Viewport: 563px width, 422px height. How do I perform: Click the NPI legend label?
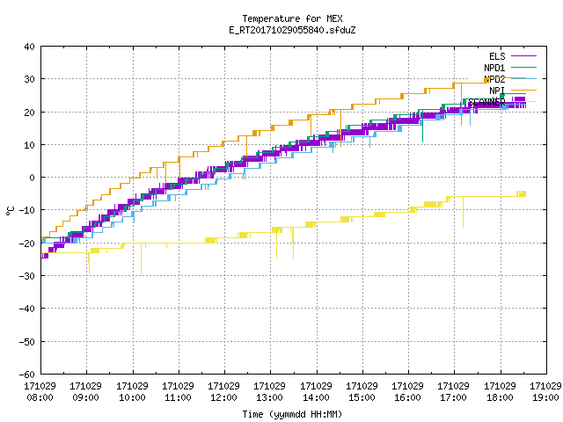pos(497,91)
